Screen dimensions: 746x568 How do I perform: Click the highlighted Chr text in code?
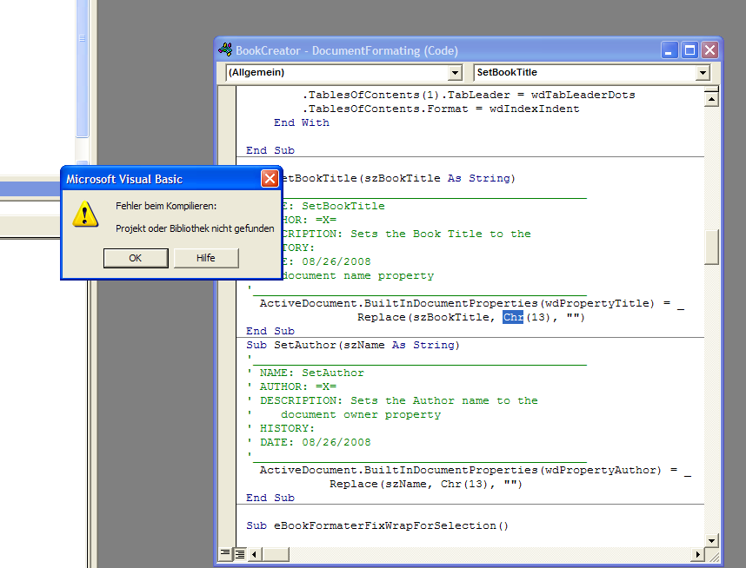pos(513,317)
